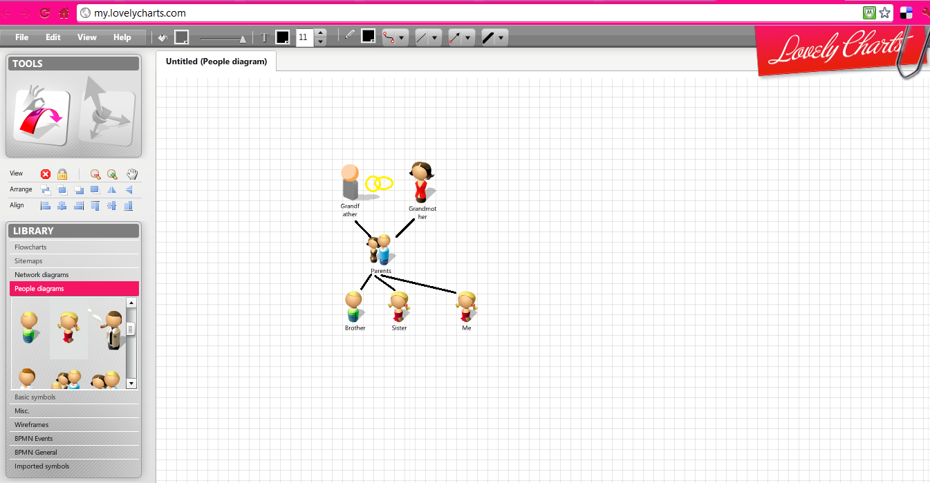Click the align left icon
Screen dimensions: 930x483
[x=45, y=205]
